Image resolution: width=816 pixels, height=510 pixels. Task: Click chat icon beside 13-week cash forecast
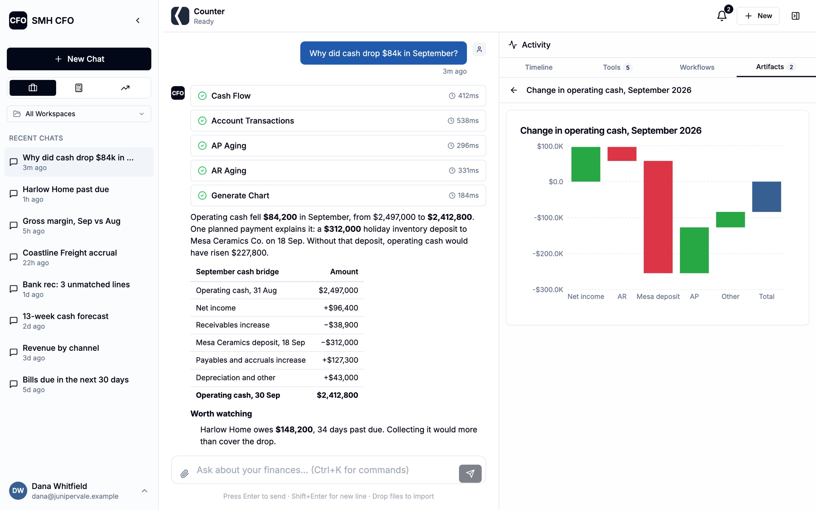tap(14, 321)
